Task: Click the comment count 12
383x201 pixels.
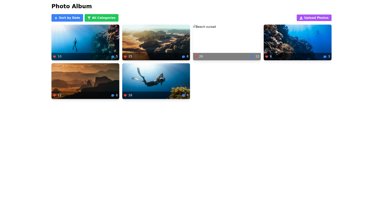Action: coord(257,56)
